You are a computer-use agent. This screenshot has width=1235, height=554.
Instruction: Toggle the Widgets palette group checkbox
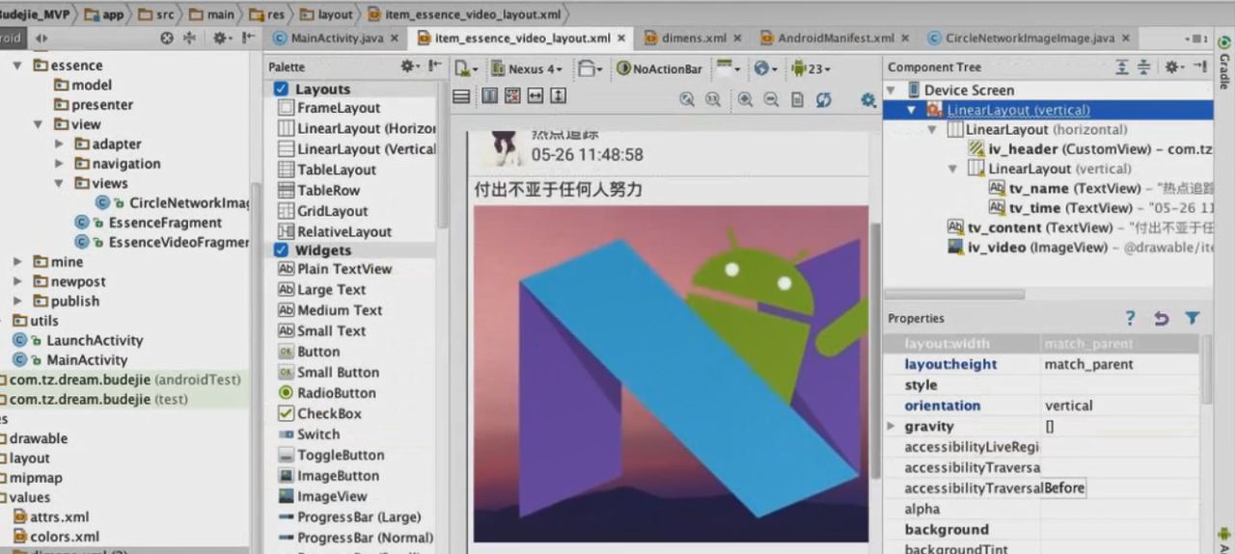281,250
